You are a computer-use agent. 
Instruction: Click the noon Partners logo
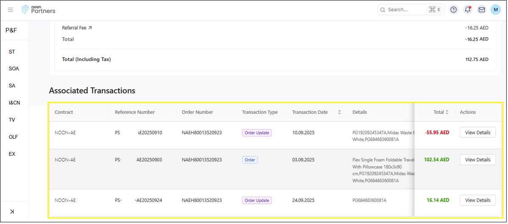(x=39, y=9)
